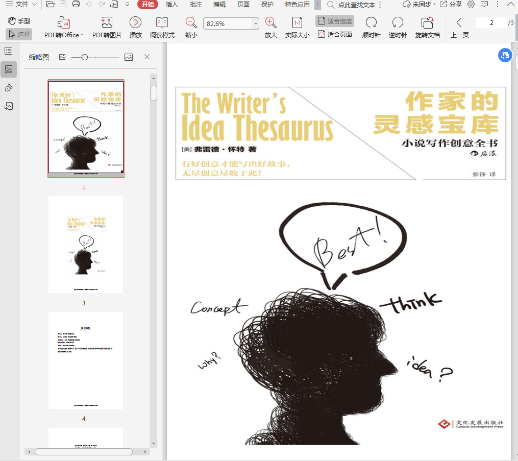The height and width of the screenshot is (461, 518).
Task: Click the 分享 share button
Action: [x=451, y=5]
